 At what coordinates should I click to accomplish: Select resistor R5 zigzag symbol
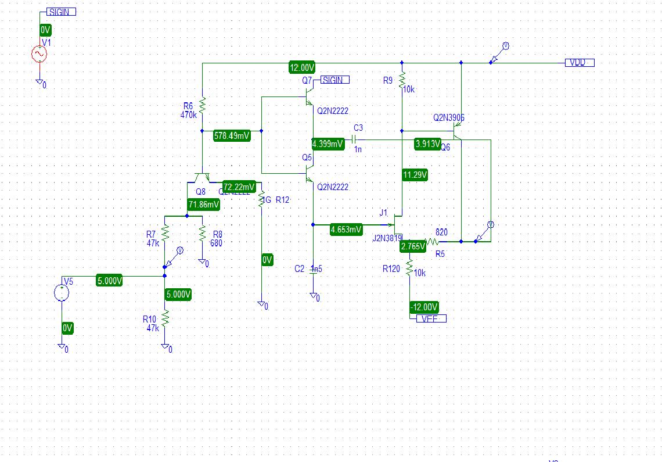tap(431, 241)
